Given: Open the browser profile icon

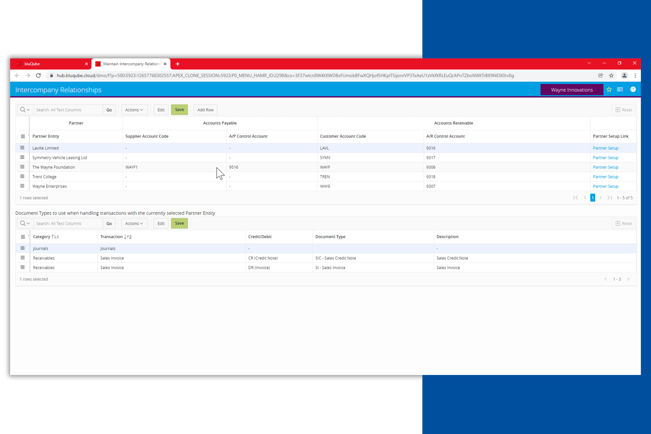Looking at the screenshot, I should coord(624,75).
